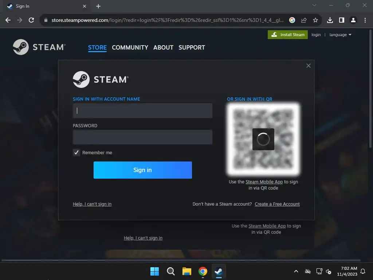
Task: Open File Explorer from the taskbar
Action: [x=187, y=271]
